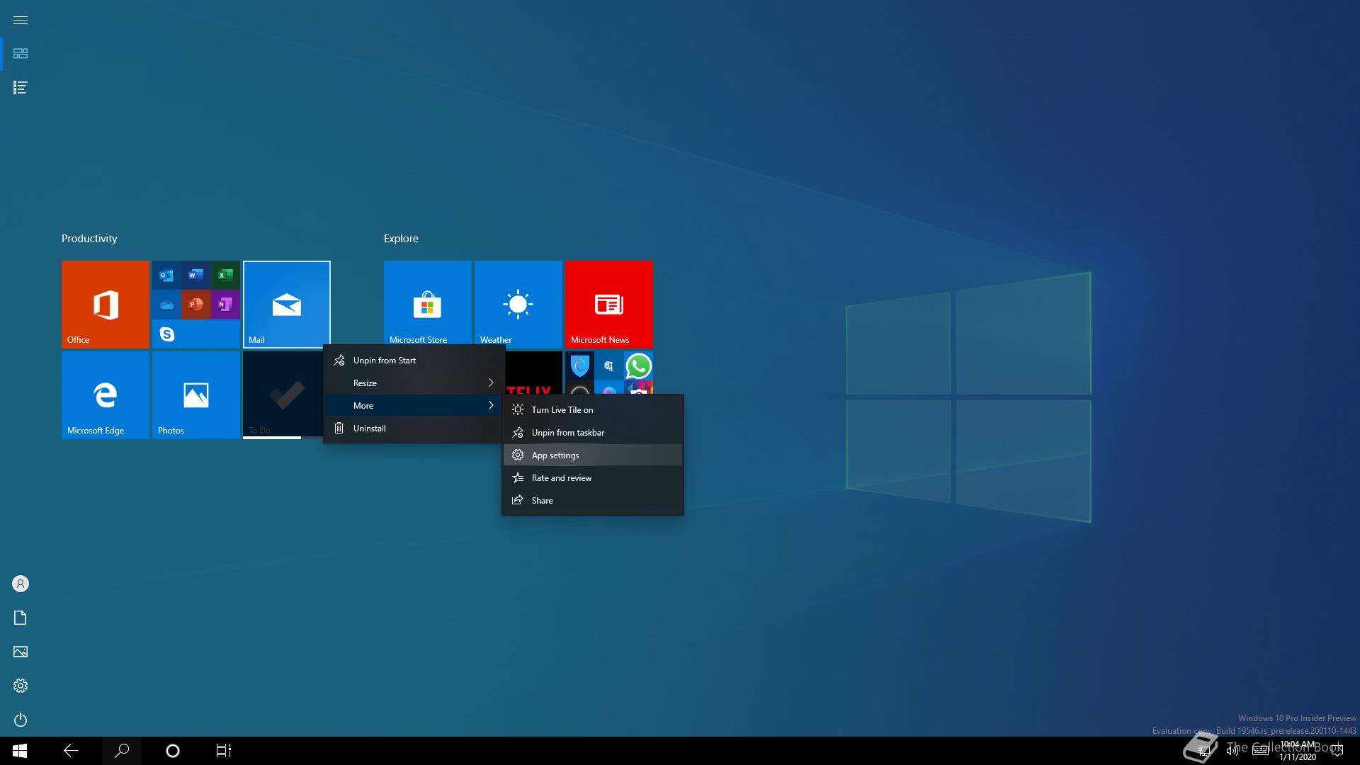Select Unpin from taskbar
This screenshot has height=765, width=1360.
593,433
